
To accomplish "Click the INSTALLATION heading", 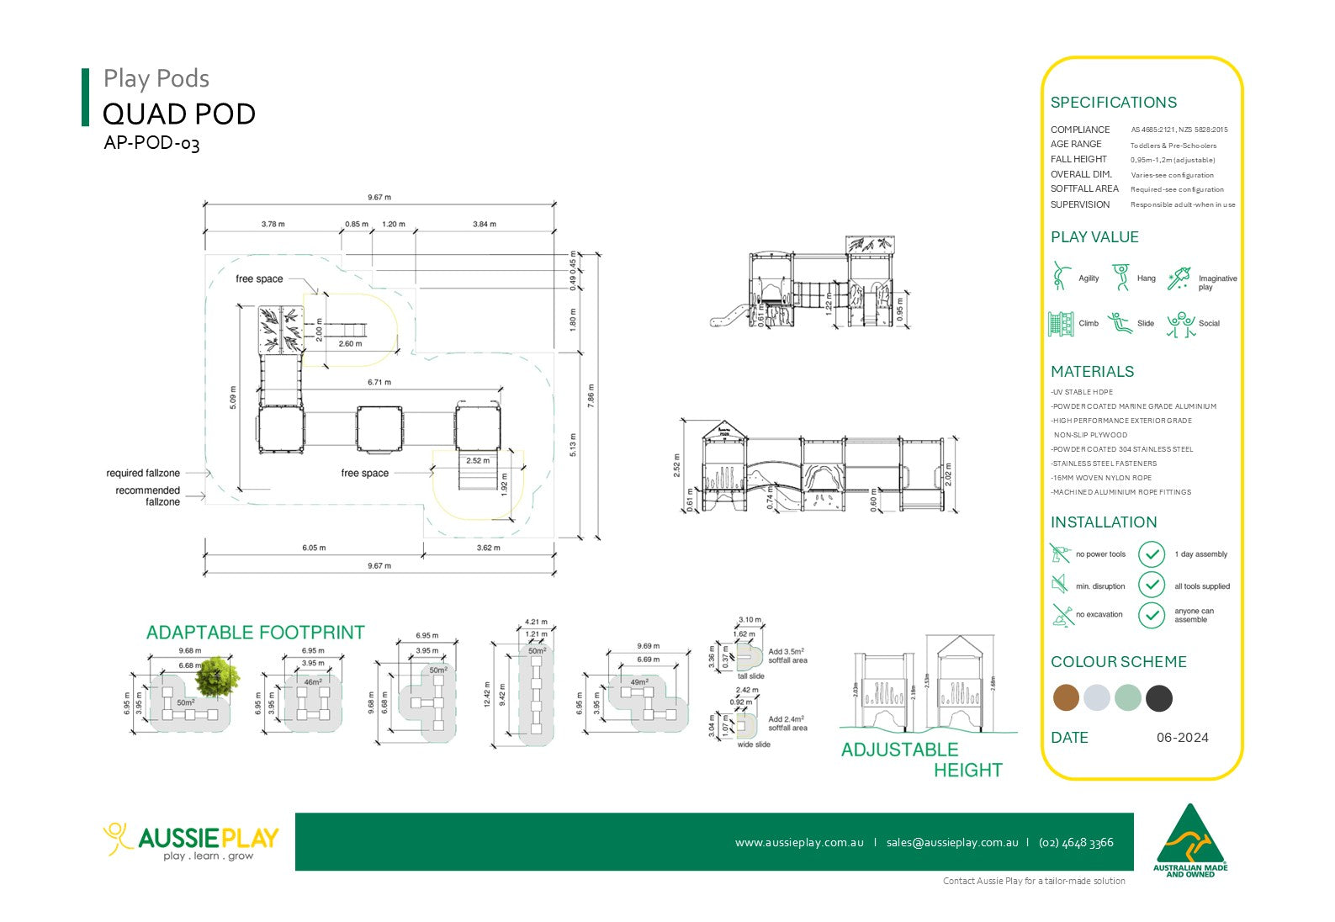I will coord(1104,522).
